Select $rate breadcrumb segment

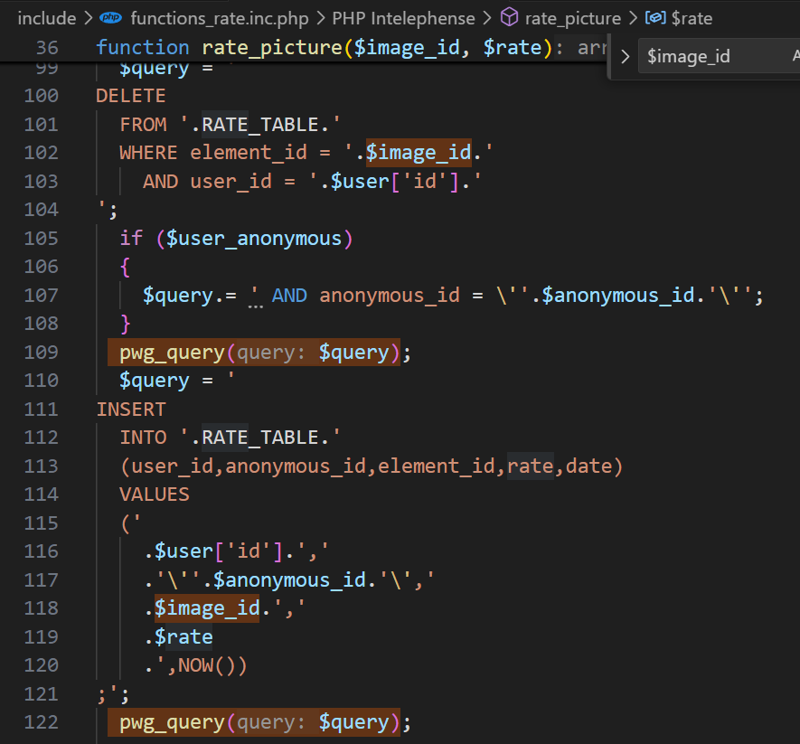(x=692, y=18)
